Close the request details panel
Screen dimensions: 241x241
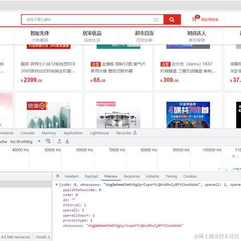point(58,176)
